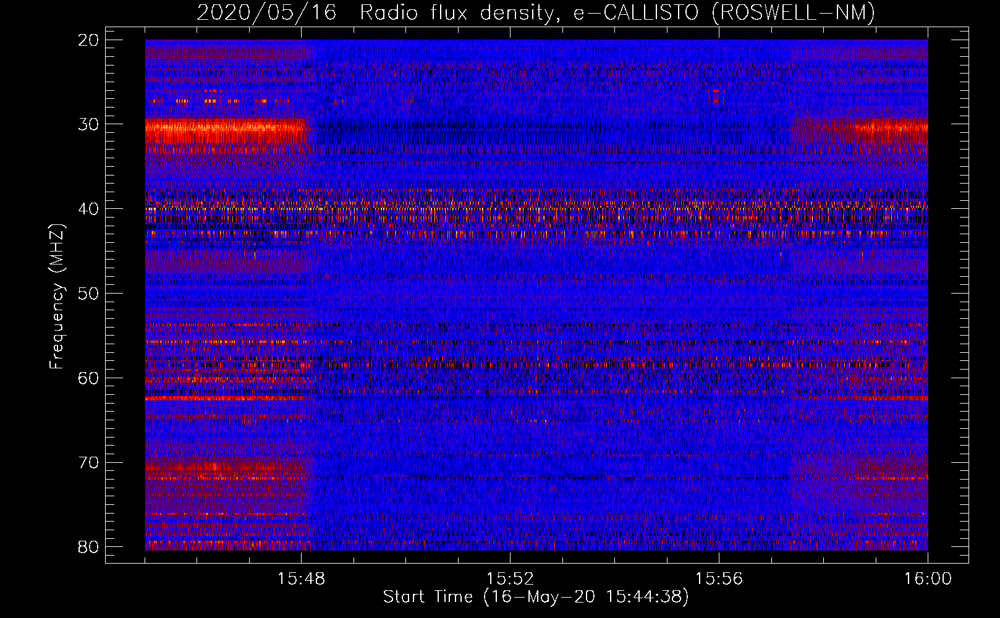Viewport: 1000px width, 618px height.
Task: Click the plot title "2020/05/16 Radio flux density, e-CALLISTO (ROSWELL-NM)"
Action: [536, 12]
